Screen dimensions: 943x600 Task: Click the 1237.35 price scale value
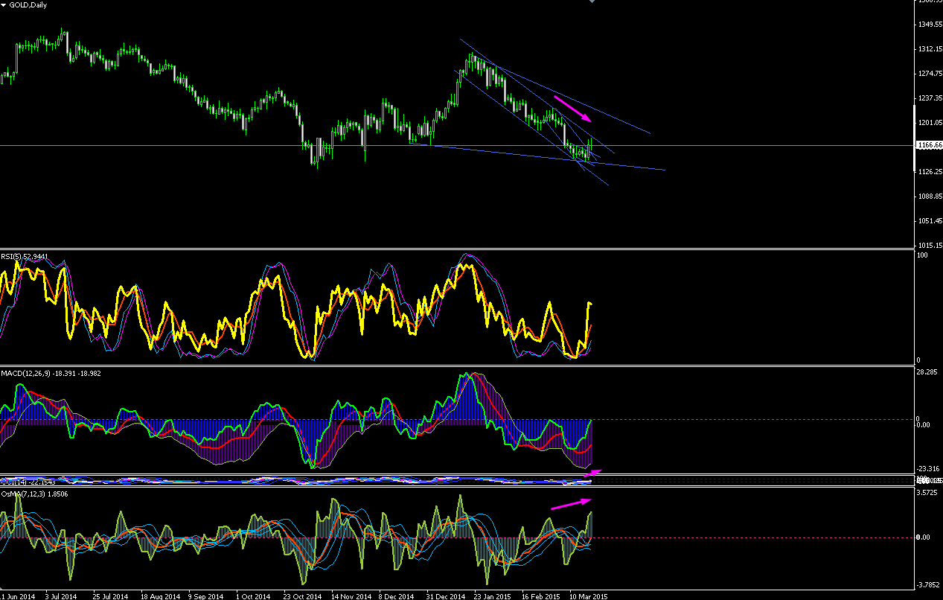[930, 98]
